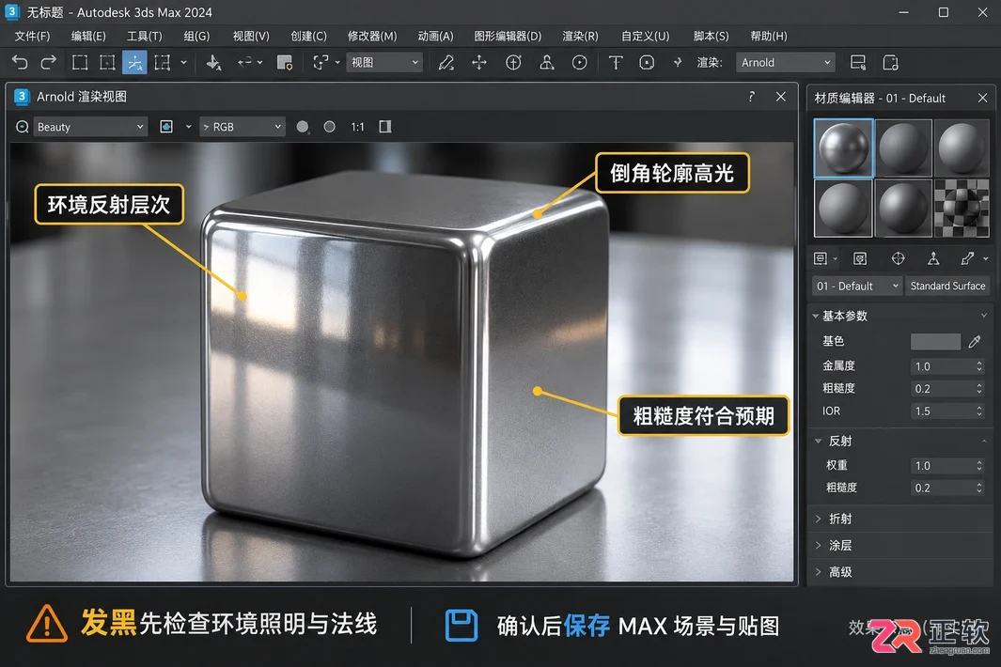Screen dimensions: 1001x667
Task: Toggle the second ring channel button
Action: tap(329, 127)
